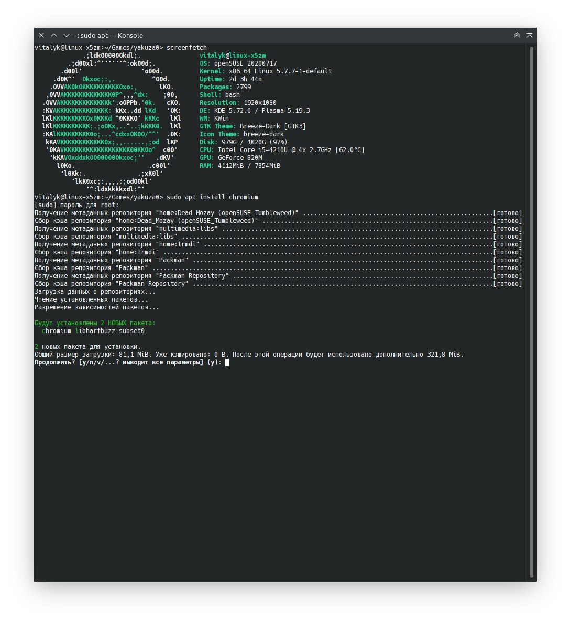
Task: Click the 'Сбор кэша' line for home:trmdi
Action: pyautogui.click(x=278, y=252)
